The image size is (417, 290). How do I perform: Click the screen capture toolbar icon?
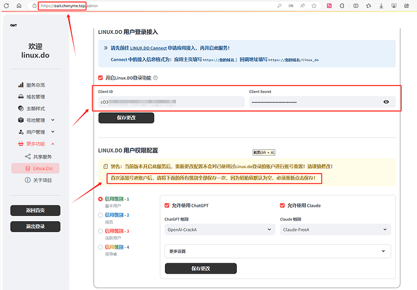pos(394,5)
